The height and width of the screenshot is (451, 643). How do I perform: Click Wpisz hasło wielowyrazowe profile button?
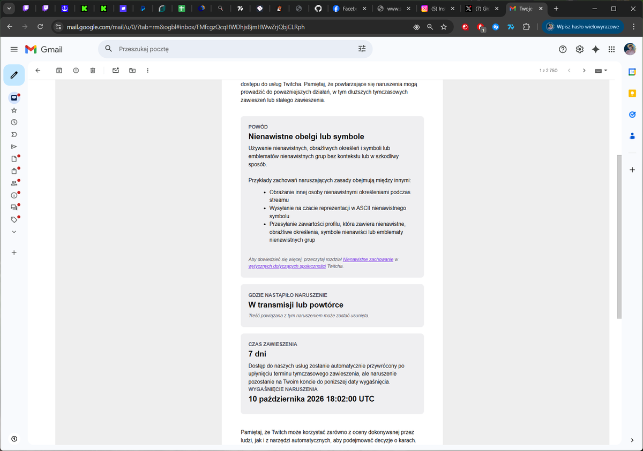[582, 27]
